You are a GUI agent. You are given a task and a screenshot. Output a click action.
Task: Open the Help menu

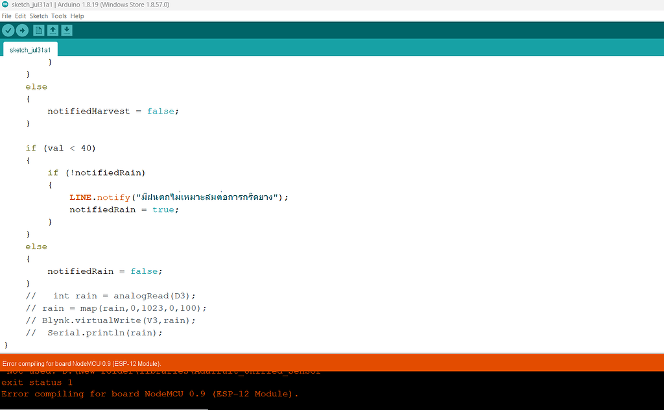pos(77,16)
